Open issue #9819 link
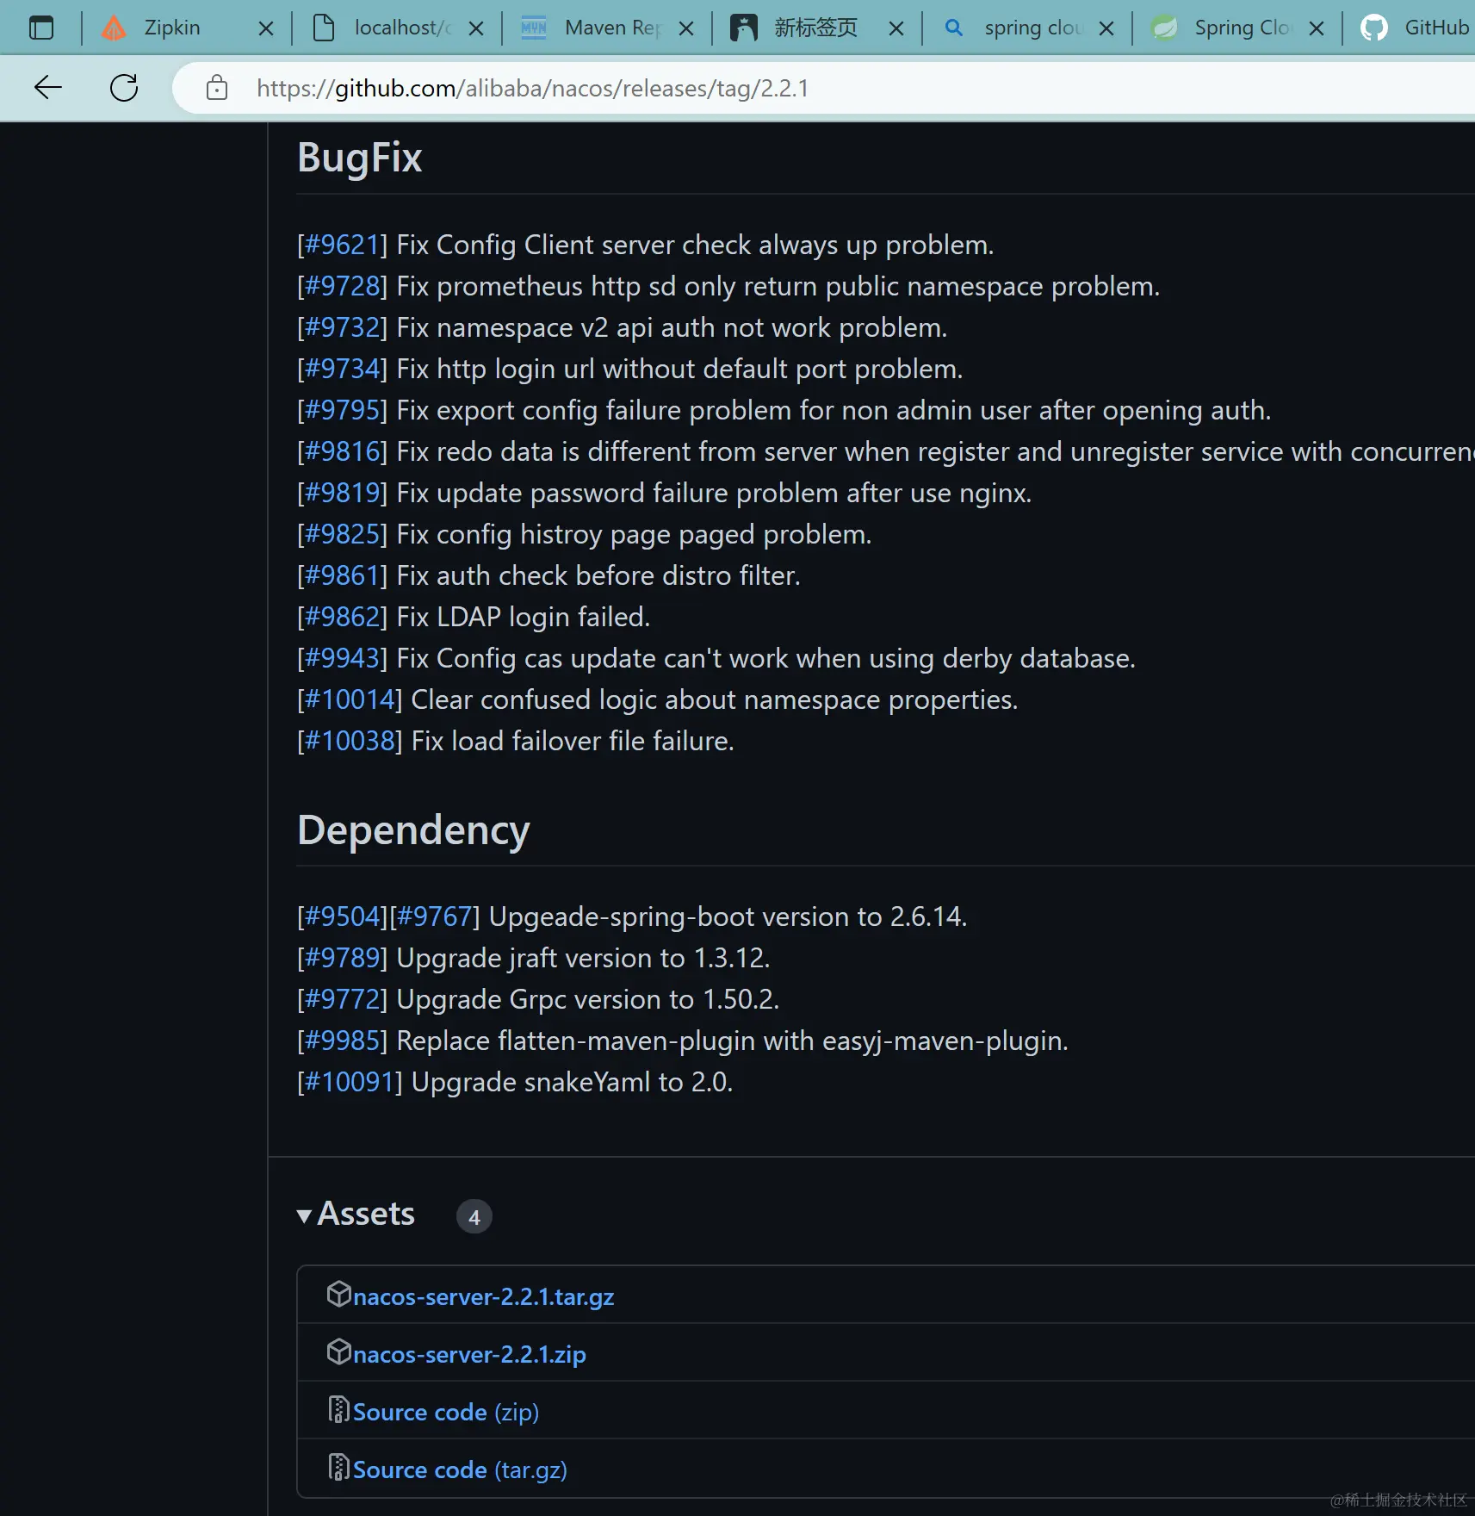The image size is (1475, 1516). pos(342,493)
